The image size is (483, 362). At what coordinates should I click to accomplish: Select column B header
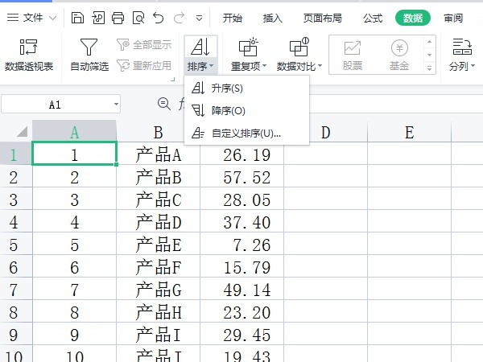tap(158, 133)
